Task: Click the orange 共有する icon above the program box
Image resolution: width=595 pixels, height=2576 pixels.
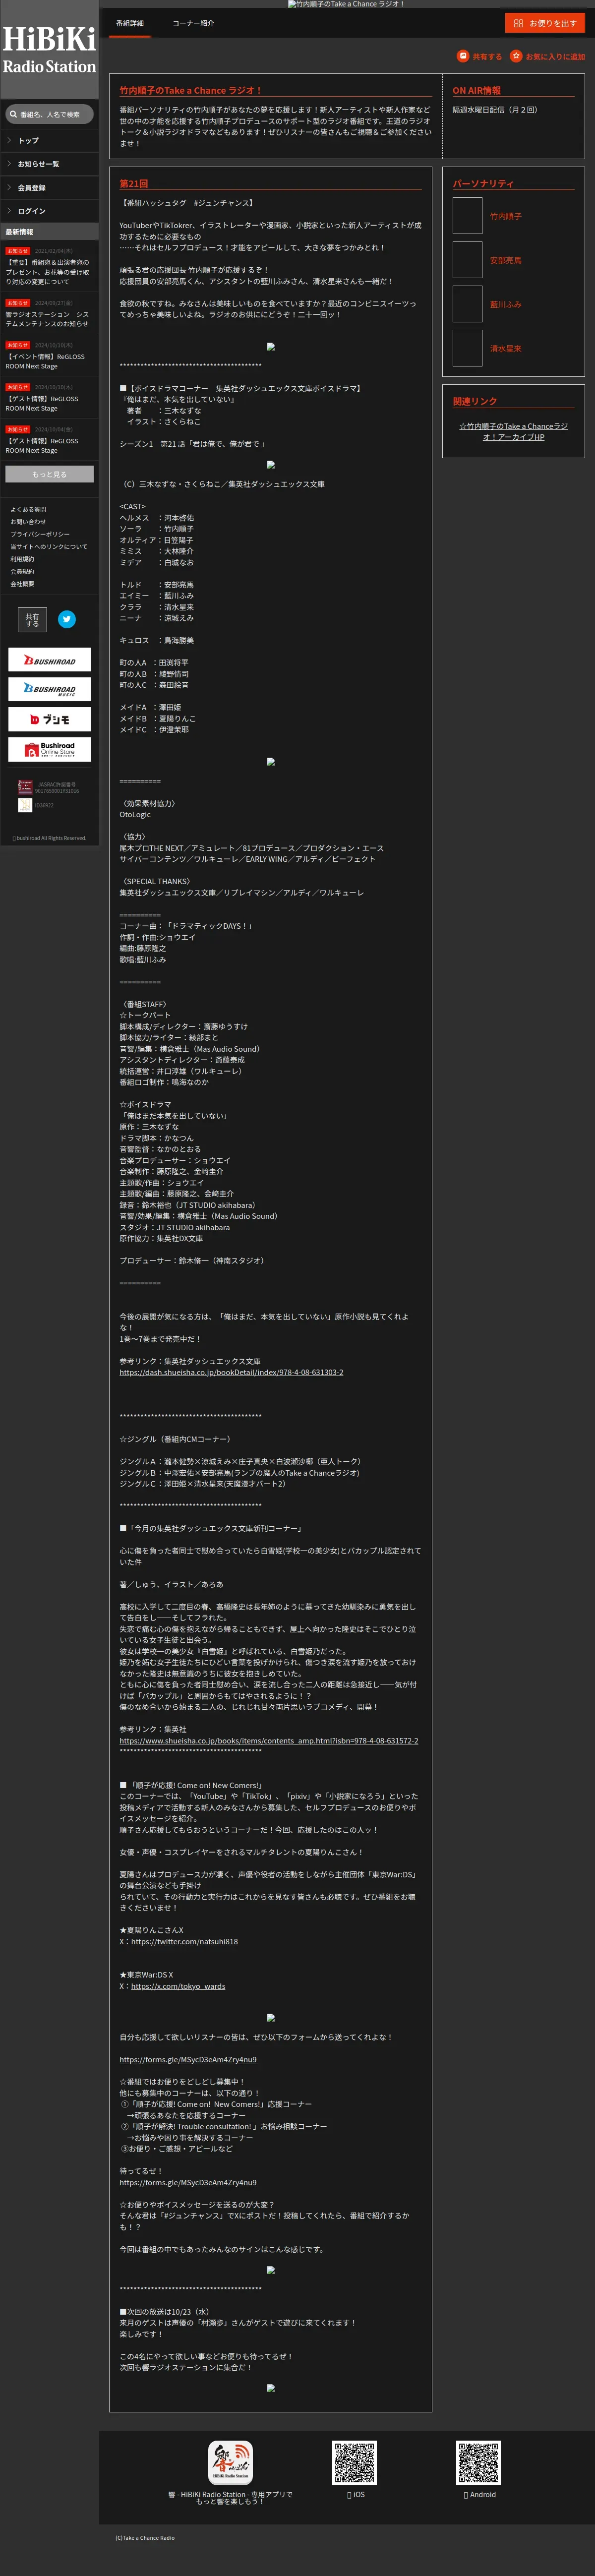Action: click(463, 56)
